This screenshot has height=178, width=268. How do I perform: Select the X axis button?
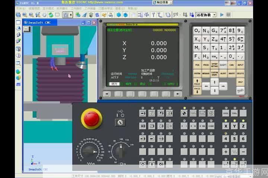226,126
